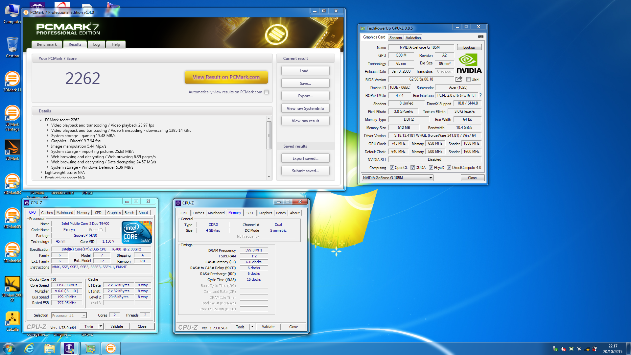The width and height of the screenshot is (631, 355).
Task: Open the Computer desktop icon
Action: 12,13
